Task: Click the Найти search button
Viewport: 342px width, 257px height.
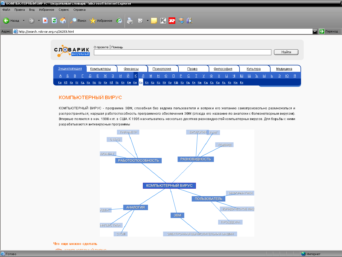Action: [286, 52]
